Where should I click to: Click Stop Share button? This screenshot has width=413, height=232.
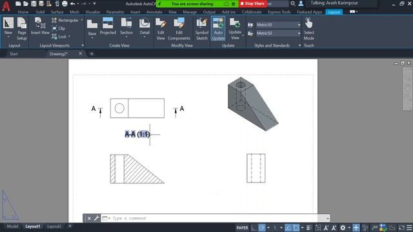point(252,4)
